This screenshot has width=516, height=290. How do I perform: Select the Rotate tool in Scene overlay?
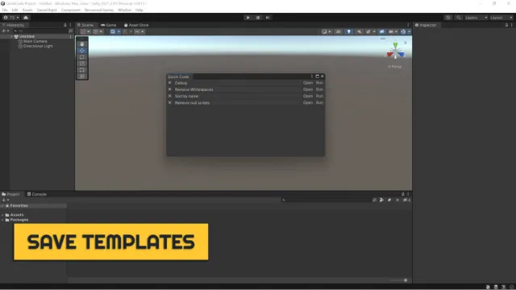click(x=82, y=57)
